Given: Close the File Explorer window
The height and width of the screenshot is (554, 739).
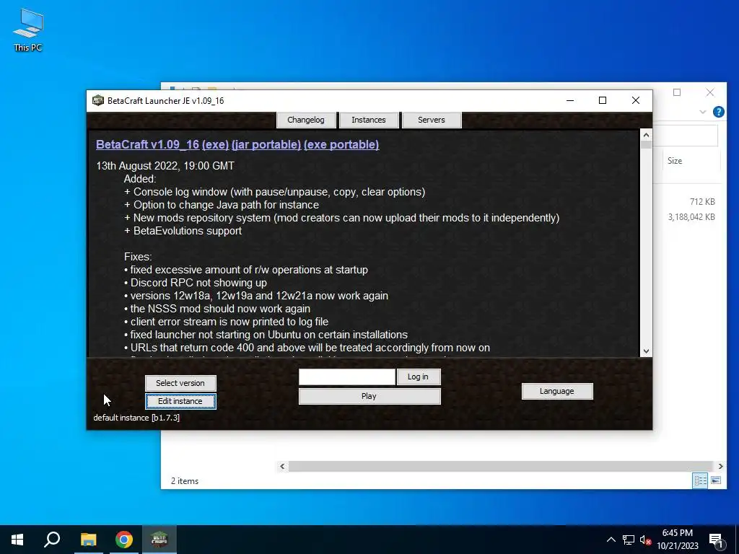Looking at the screenshot, I should [x=710, y=92].
